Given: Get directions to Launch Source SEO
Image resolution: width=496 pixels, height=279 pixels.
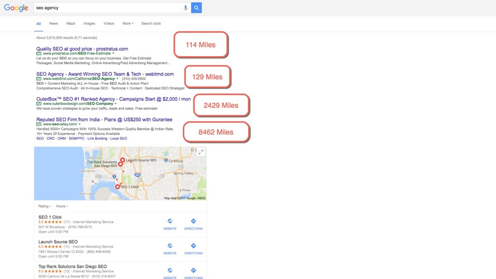Looking at the screenshot, I should 193,249.
